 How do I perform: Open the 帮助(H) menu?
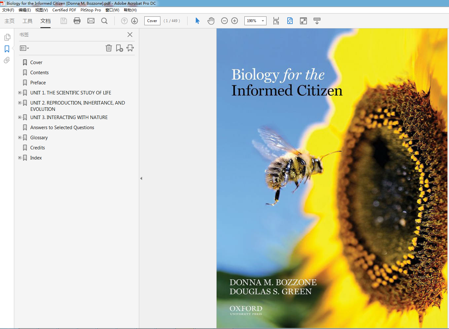(x=130, y=10)
